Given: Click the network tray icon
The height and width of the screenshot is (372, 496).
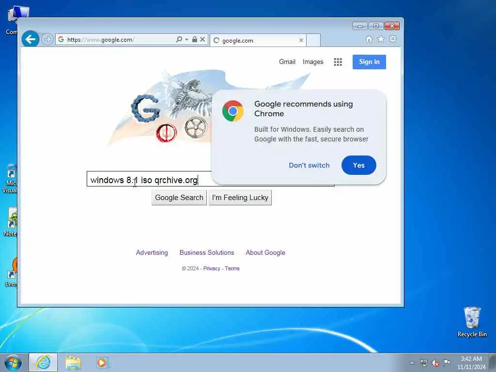Looking at the screenshot, I should point(423,363).
